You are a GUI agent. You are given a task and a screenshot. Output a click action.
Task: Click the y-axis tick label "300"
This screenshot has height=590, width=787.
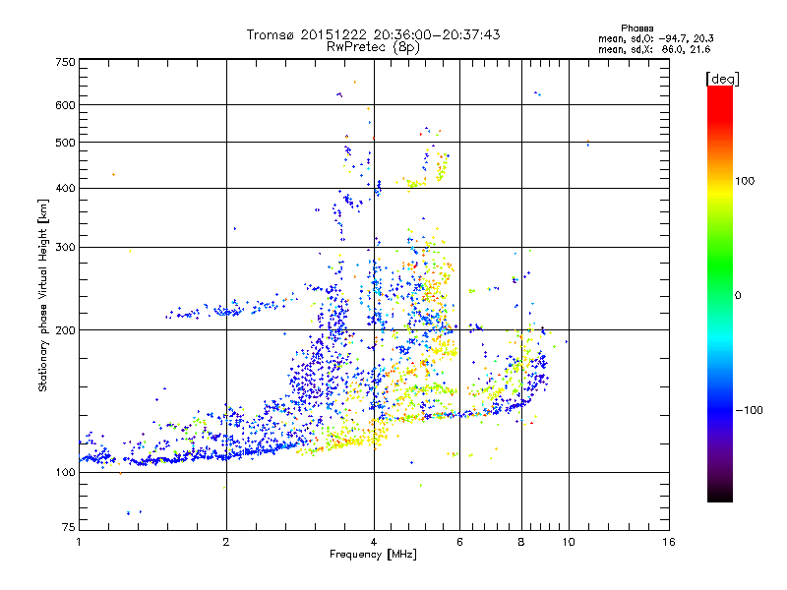point(66,247)
